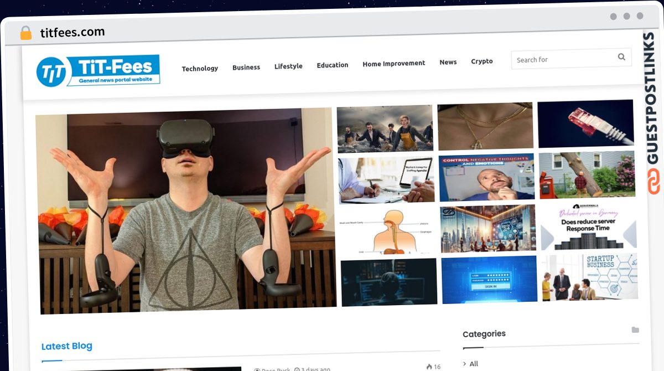Image resolution: width=664 pixels, height=371 pixels.
Task: Select the All category link
Action: click(x=474, y=364)
